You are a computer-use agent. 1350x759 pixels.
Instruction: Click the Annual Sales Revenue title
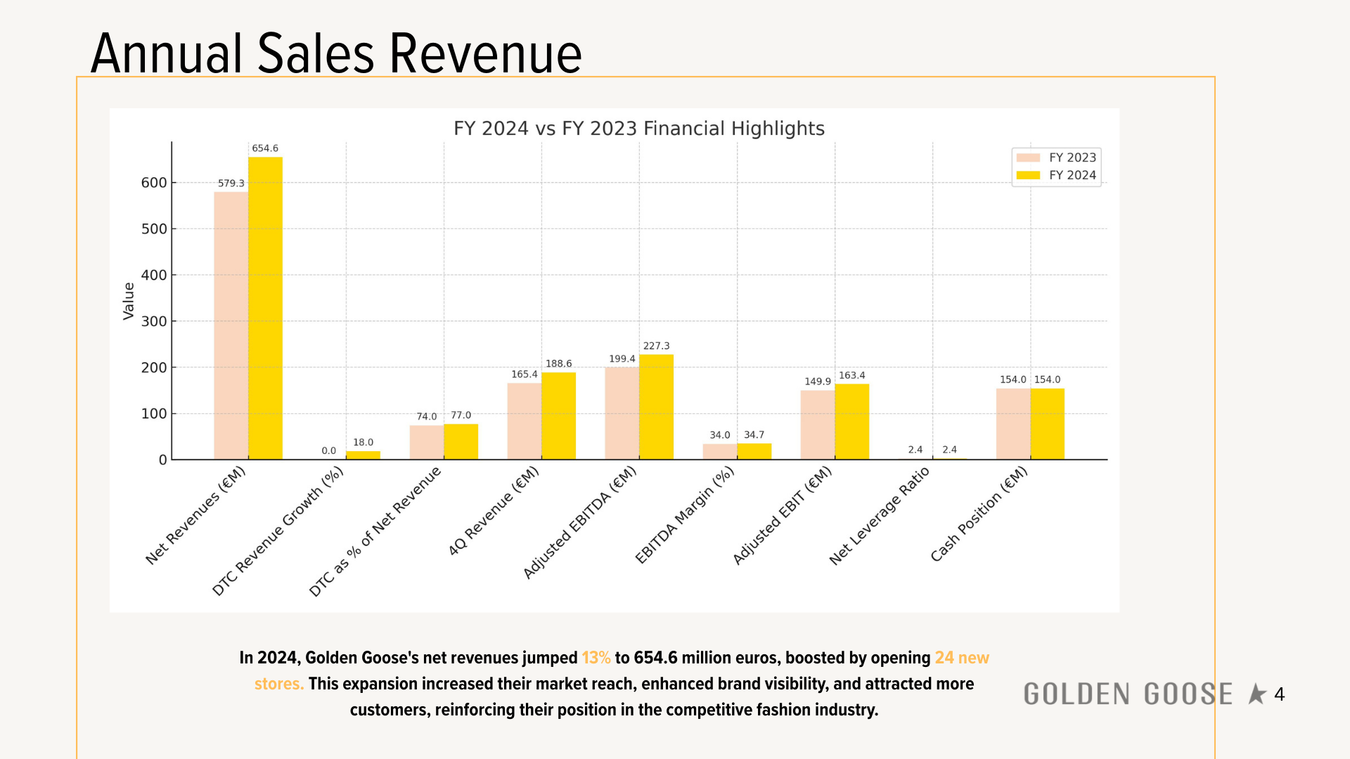pyautogui.click(x=336, y=53)
